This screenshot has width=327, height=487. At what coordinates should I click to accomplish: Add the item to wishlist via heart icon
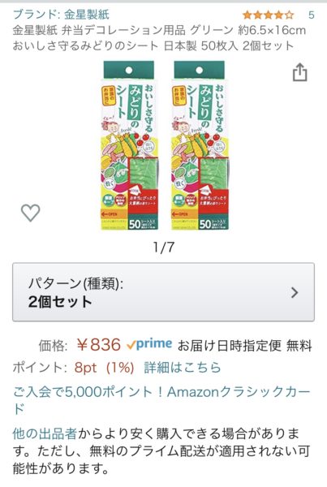(31, 213)
